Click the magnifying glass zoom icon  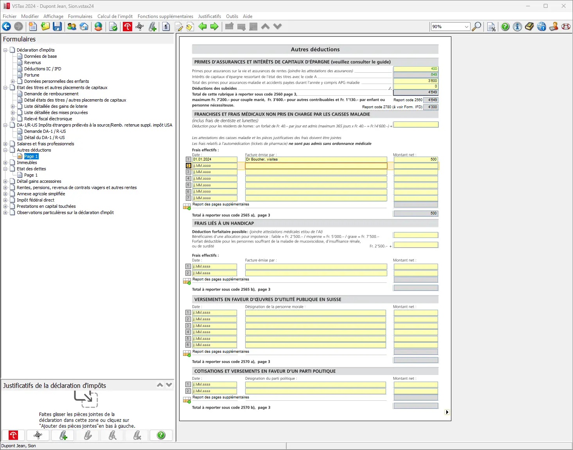[x=476, y=27]
